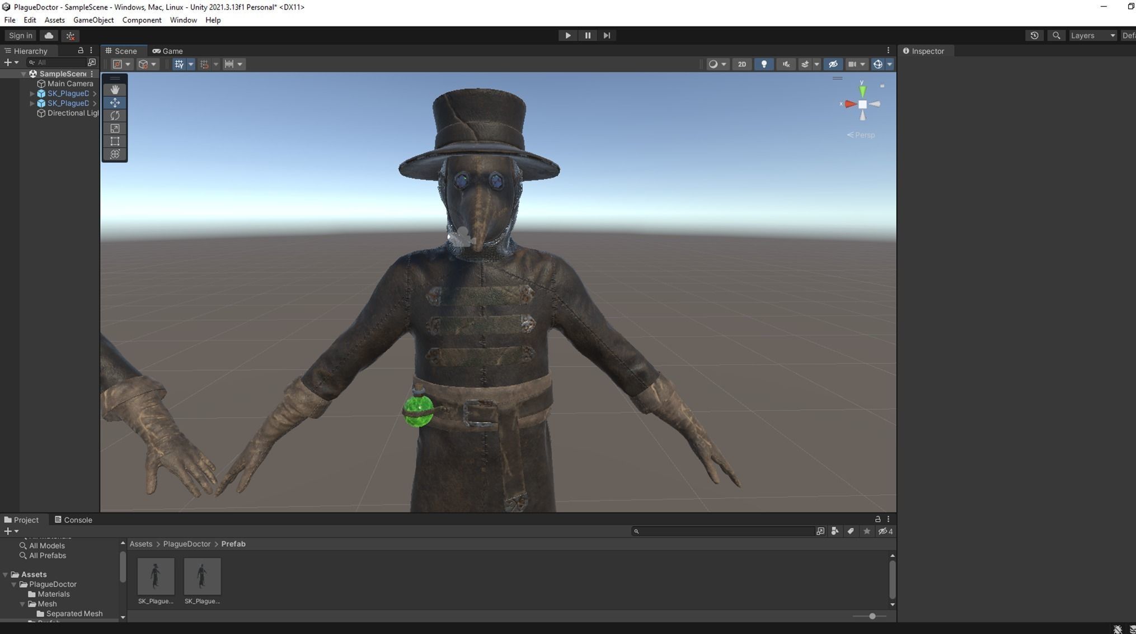Open the Hierarchy create plus dropdown

click(x=11, y=62)
